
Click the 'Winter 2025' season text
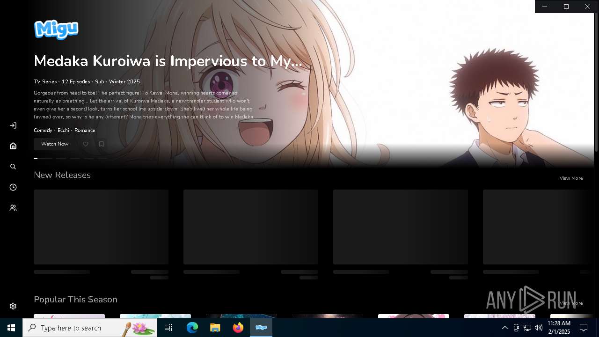(x=124, y=81)
